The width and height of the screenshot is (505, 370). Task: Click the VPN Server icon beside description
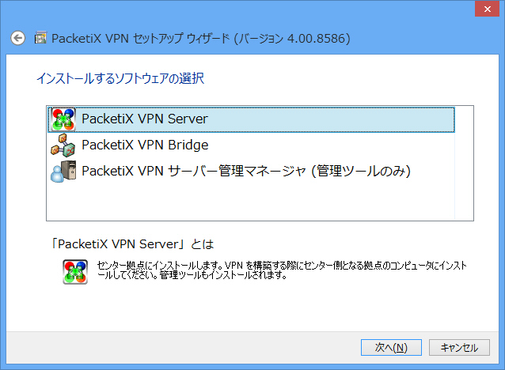[75, 272]
